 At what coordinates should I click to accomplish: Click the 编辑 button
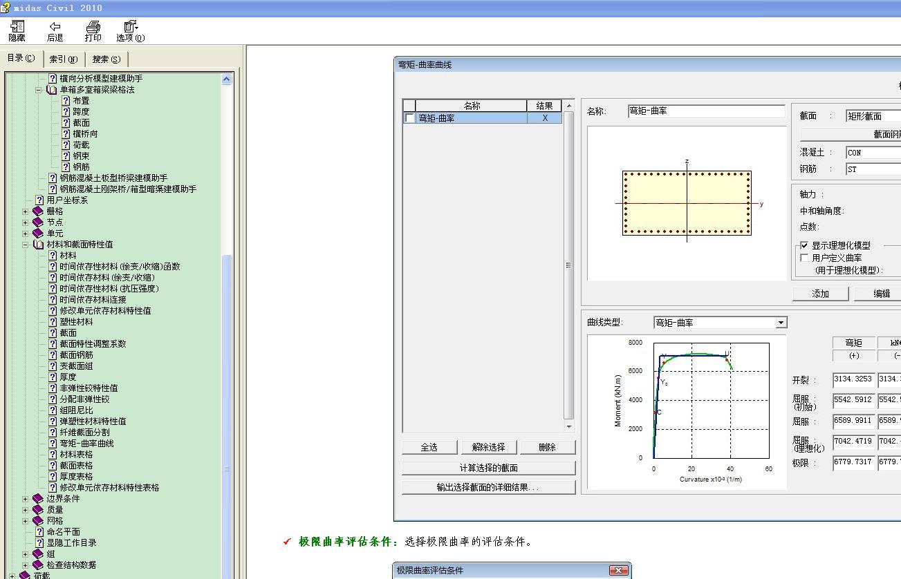pyautogui.click(x=879, y=294)
